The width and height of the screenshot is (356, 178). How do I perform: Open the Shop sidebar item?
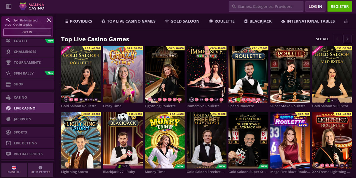point(28,84)
